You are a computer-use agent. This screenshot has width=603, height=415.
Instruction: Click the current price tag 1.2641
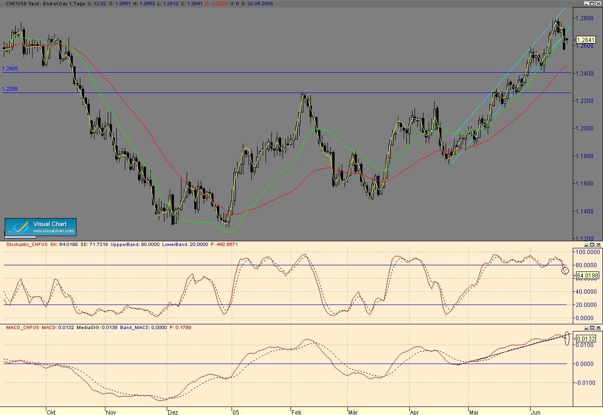click(x=586, y=40)
